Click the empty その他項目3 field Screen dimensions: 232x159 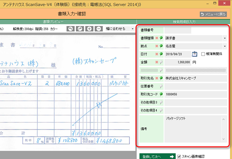tap(196, 102)
